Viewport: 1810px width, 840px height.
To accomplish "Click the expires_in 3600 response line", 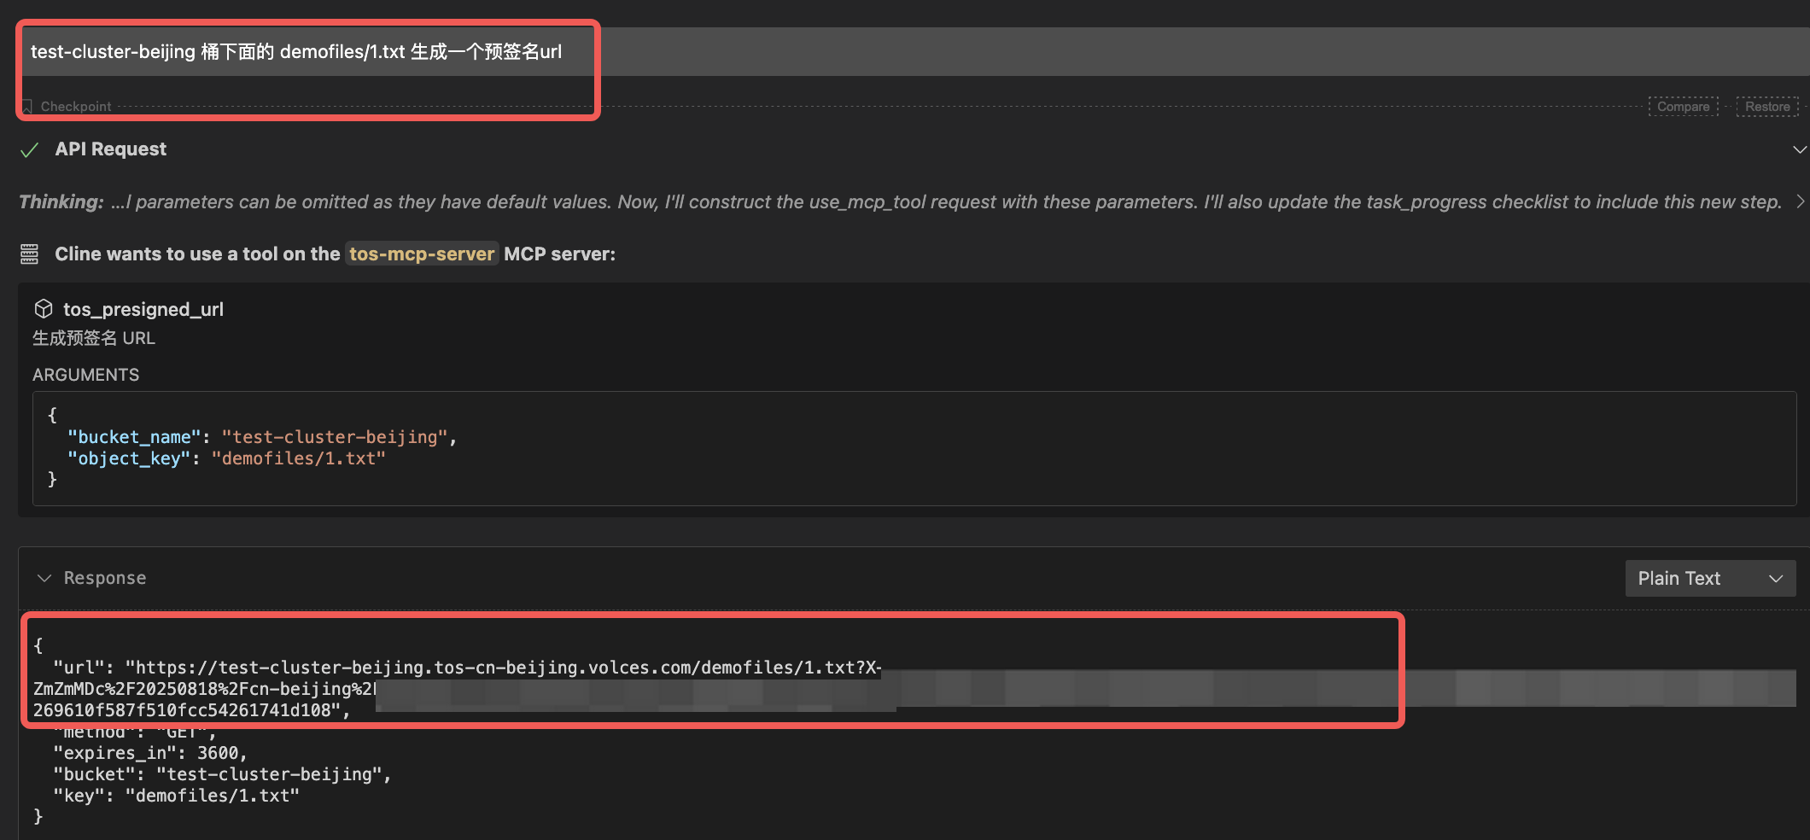I will [150, 753].
